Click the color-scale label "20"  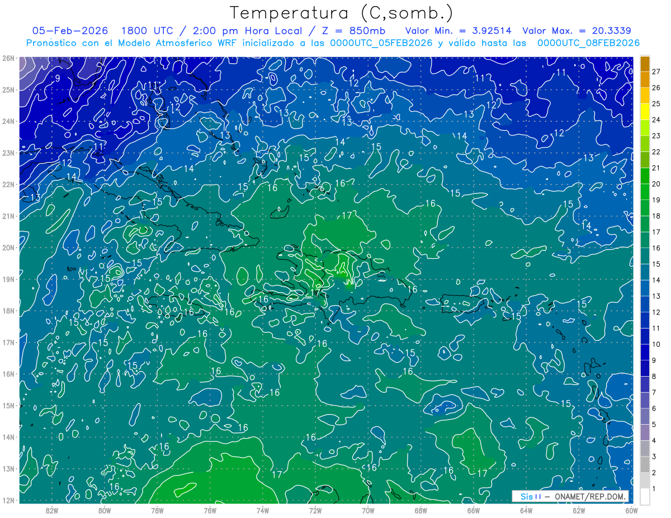pos(656,184)
